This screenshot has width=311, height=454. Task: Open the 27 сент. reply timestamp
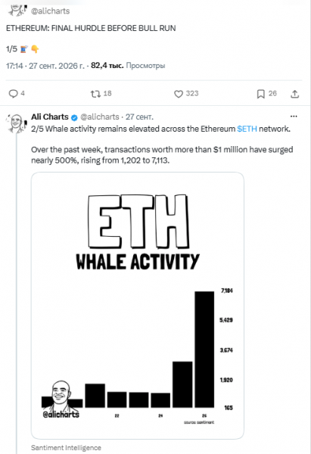coord(139,117)
